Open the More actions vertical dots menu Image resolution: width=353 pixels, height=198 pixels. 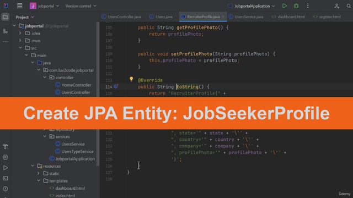tap(308, 6)
